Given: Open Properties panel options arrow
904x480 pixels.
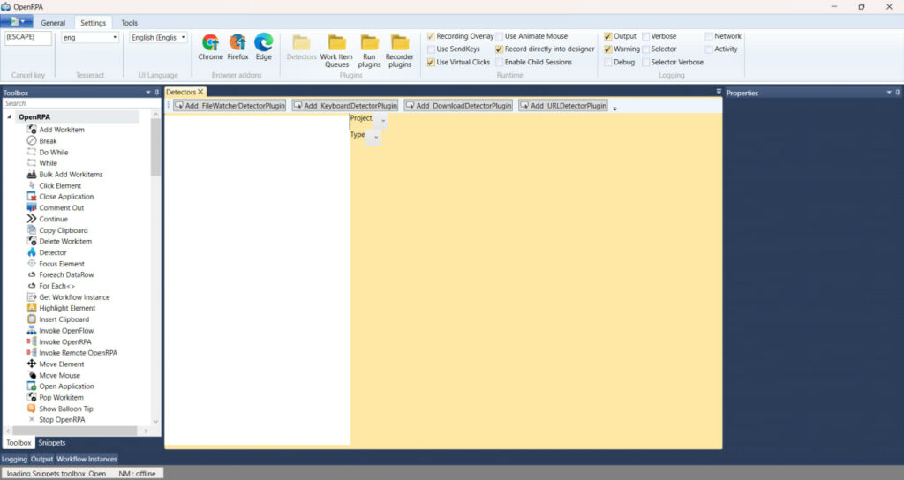Looking at the screenshot, I should pyautogui.click(x=889, y=92).
